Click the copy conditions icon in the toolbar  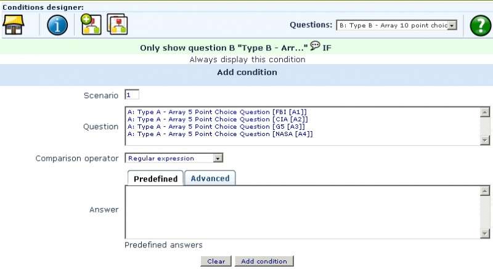pos(117,25)
